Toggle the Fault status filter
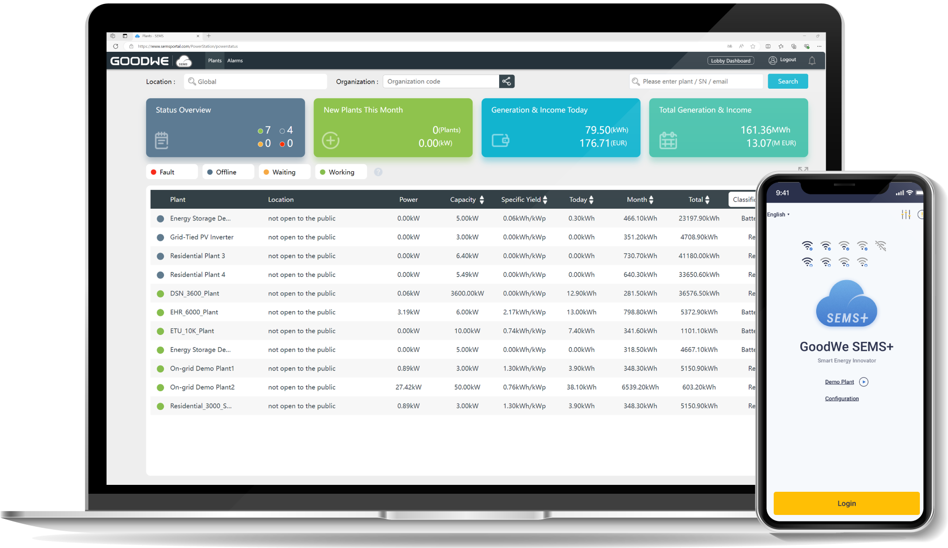This screenshot has width=948, height=548. (x=171, y=172)
